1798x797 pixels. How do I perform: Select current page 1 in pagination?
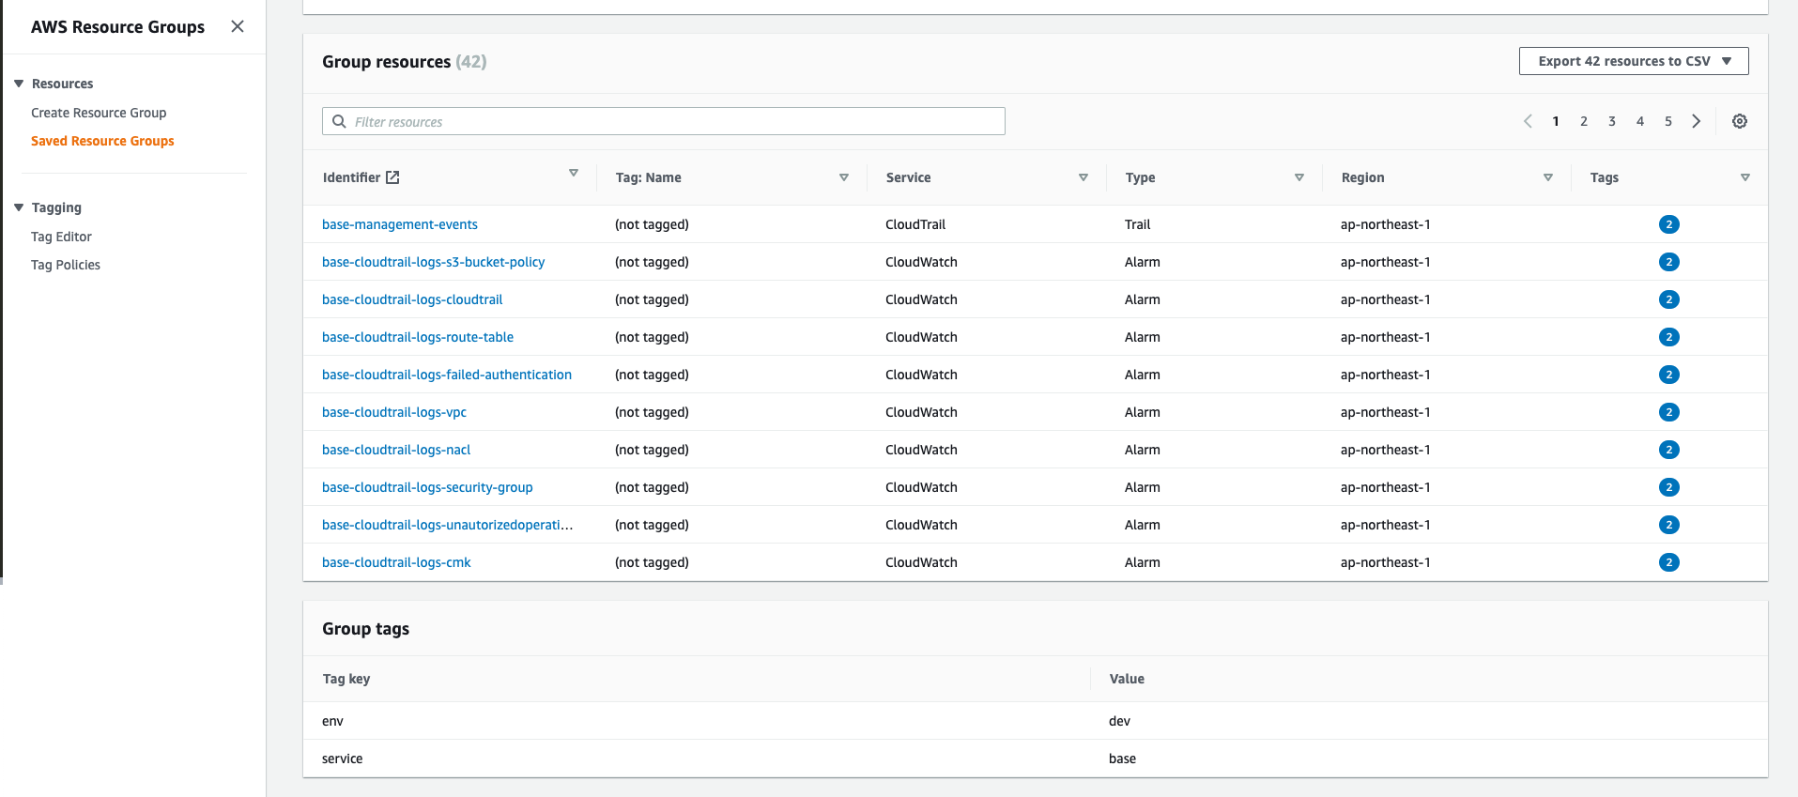[1556, 121]
